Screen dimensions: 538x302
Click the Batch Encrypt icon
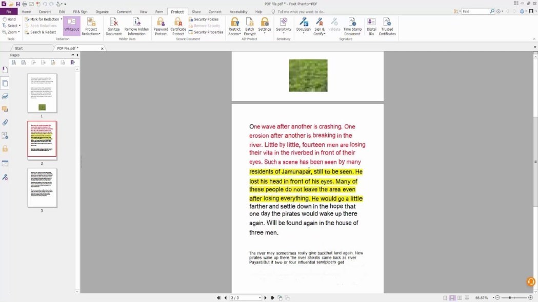pyautogui.click(x=250, y=26)
